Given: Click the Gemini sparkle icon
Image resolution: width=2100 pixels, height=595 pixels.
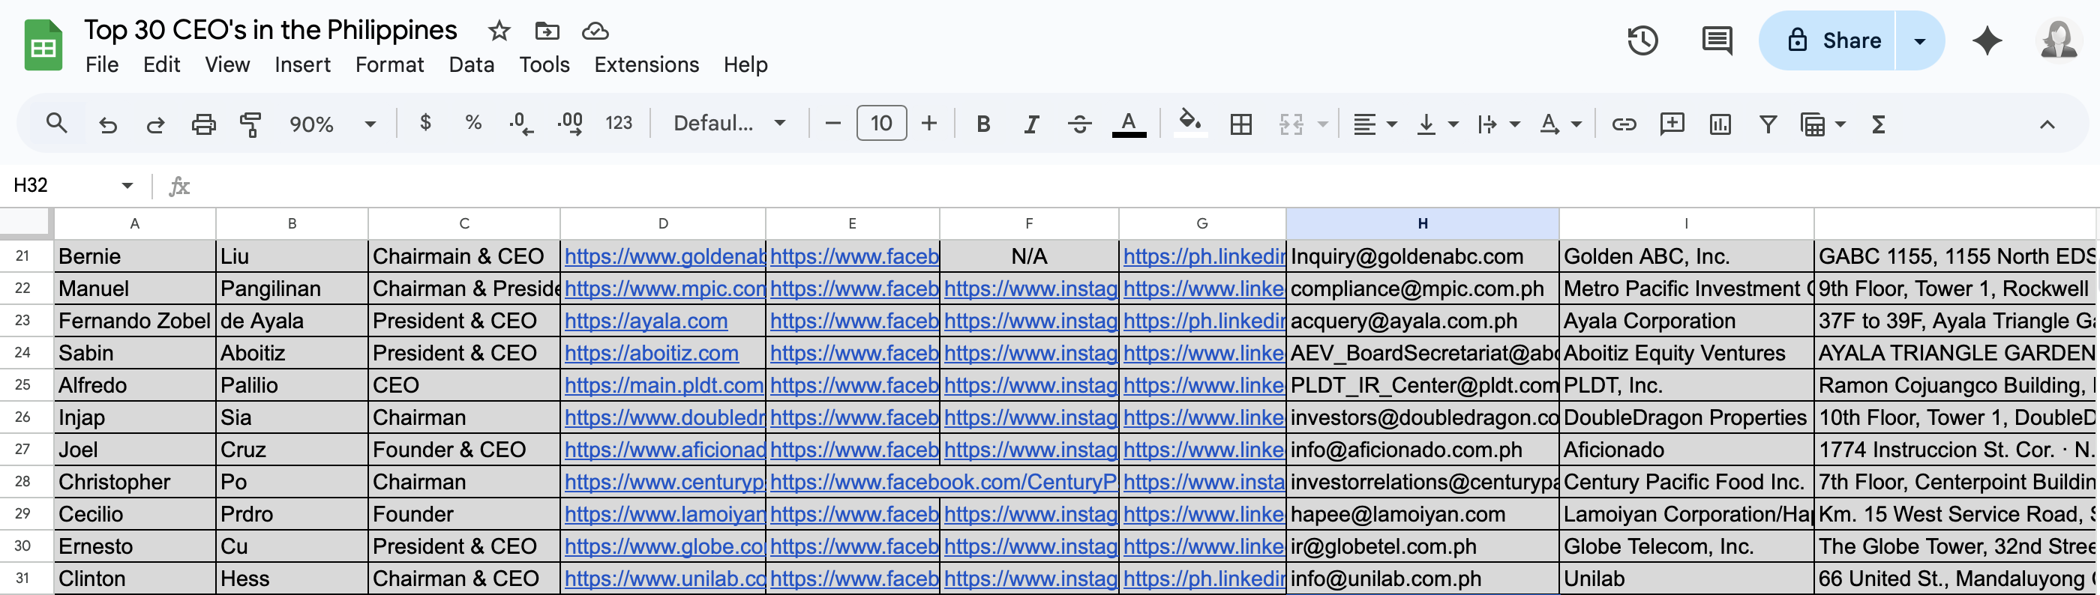Looking at the screenshot, I should [x=1987, y=40].
